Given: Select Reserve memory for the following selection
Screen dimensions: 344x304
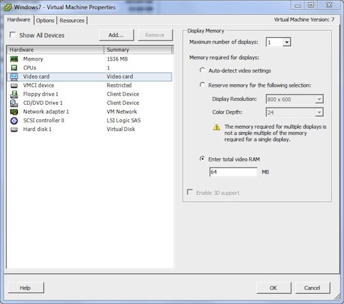Looking at the screenshot, I should pyautogui.click(x=202, y=85).
